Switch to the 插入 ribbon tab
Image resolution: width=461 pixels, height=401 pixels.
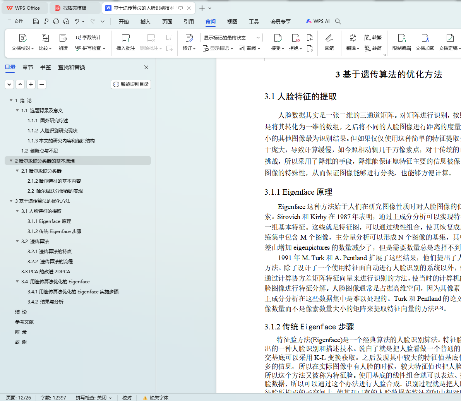145,21
